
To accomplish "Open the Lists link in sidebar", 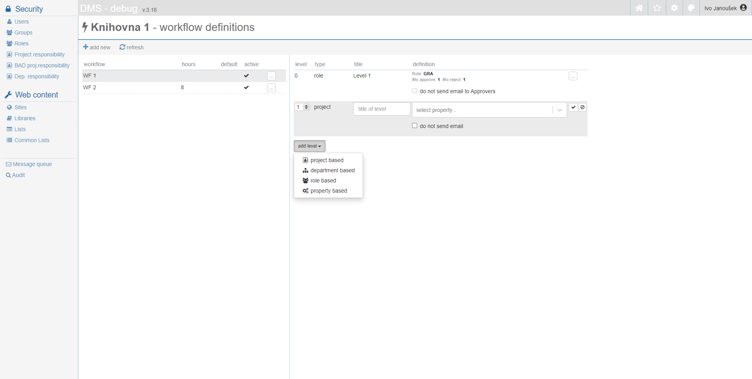I will pos(20,129).
